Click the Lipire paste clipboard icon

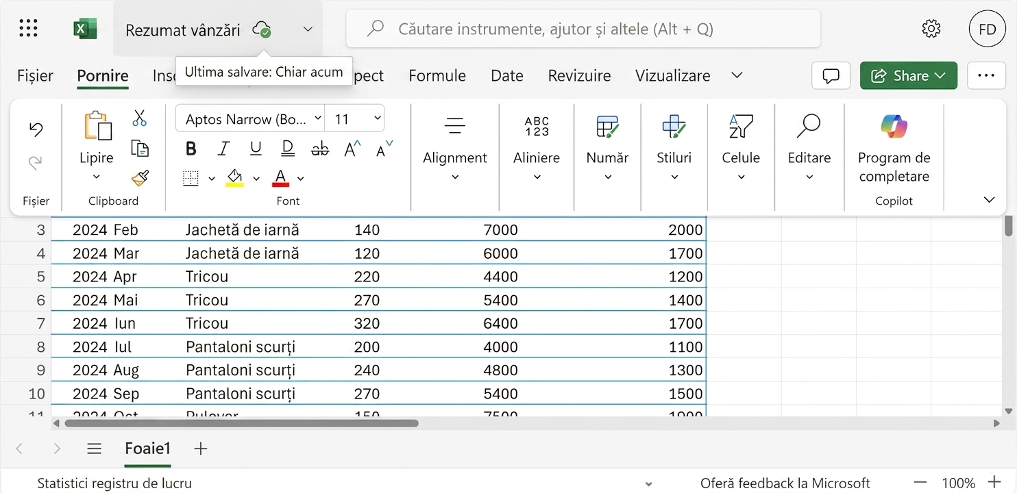(97, 126)
